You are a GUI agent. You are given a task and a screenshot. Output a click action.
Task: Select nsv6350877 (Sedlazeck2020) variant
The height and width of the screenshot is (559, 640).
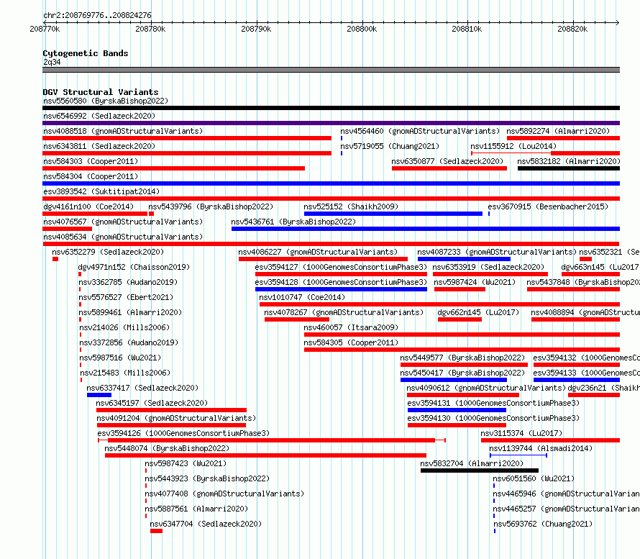tap(449, 168)
